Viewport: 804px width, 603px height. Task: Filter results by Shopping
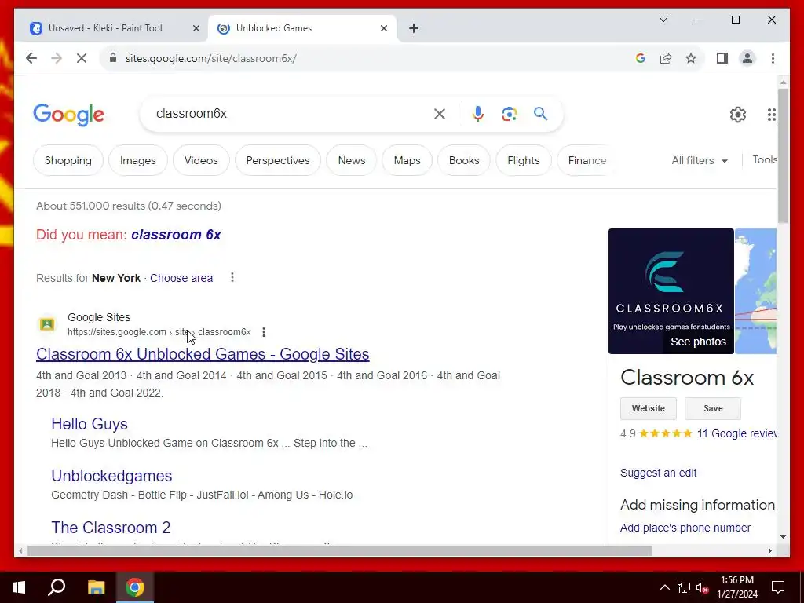pos(68,160)
